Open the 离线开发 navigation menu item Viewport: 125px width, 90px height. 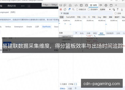pyautogui.click(x=11, y=6)
